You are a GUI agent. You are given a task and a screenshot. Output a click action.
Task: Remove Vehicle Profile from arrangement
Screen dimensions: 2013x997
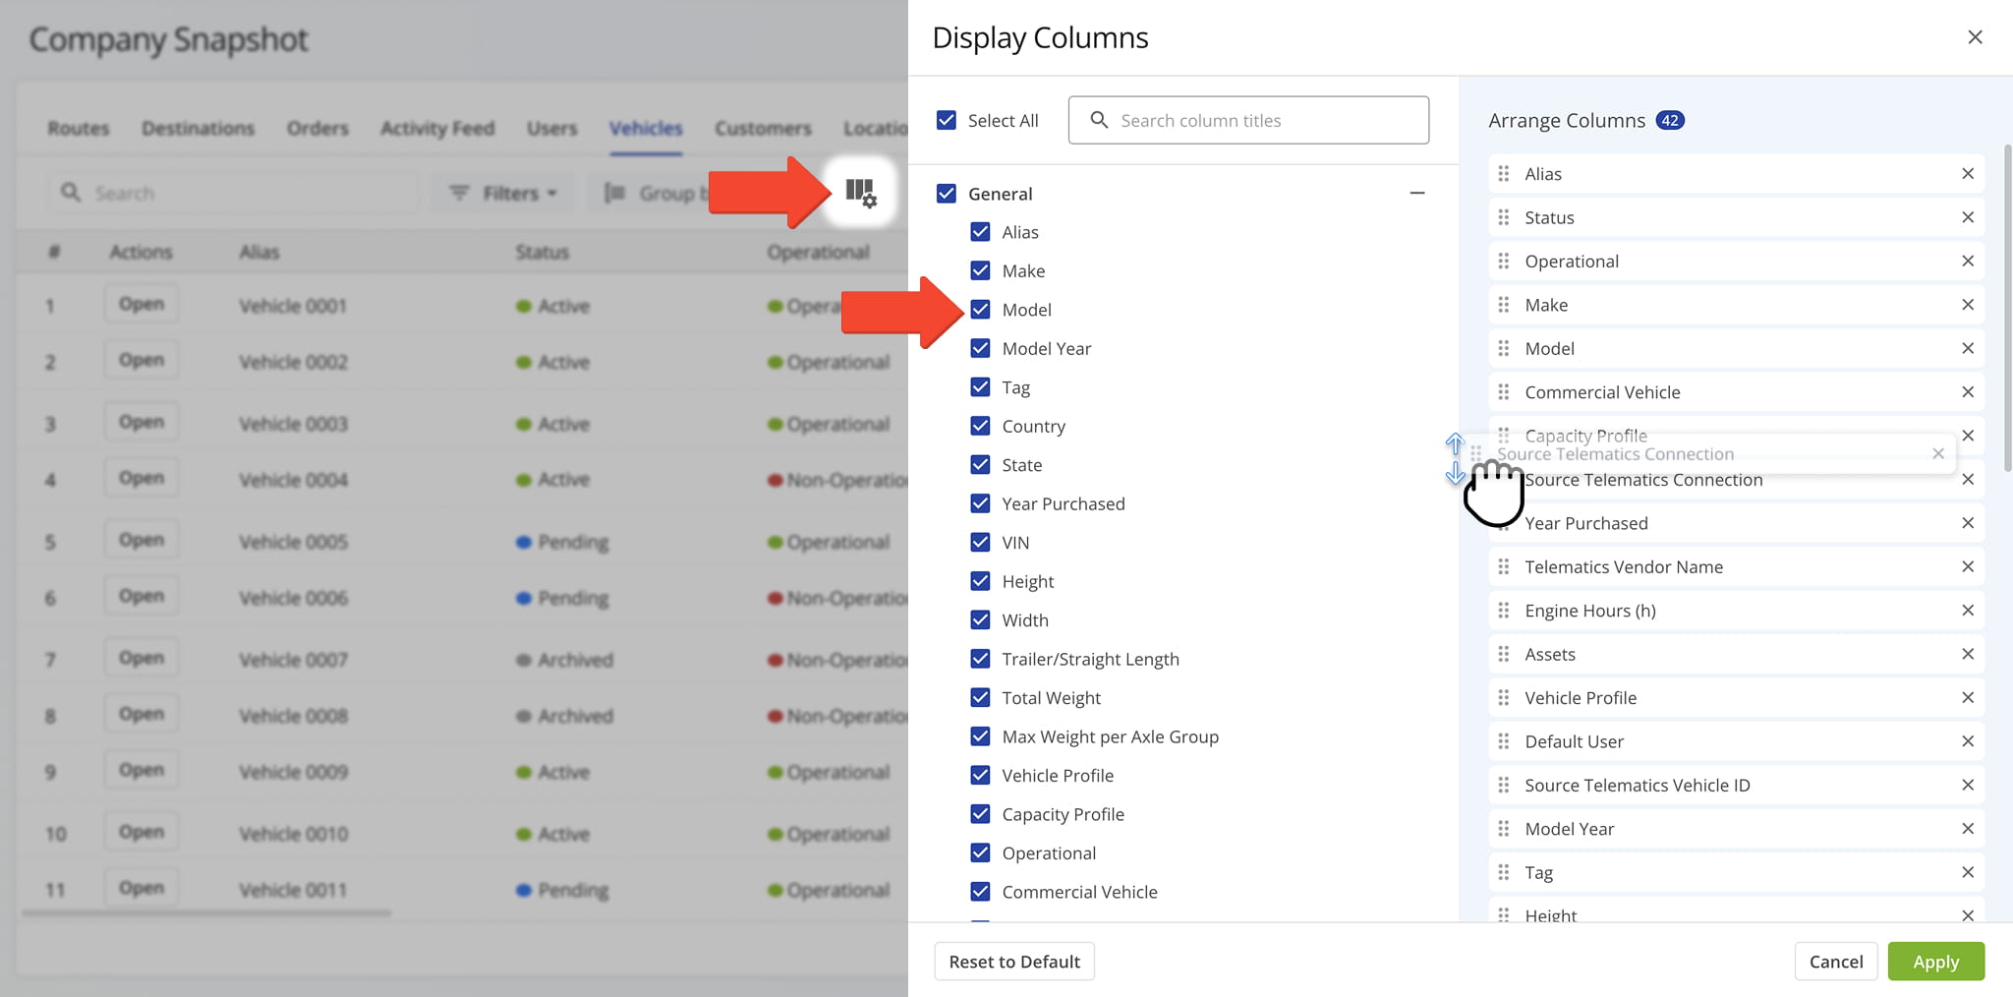(x=1968, y=698)
